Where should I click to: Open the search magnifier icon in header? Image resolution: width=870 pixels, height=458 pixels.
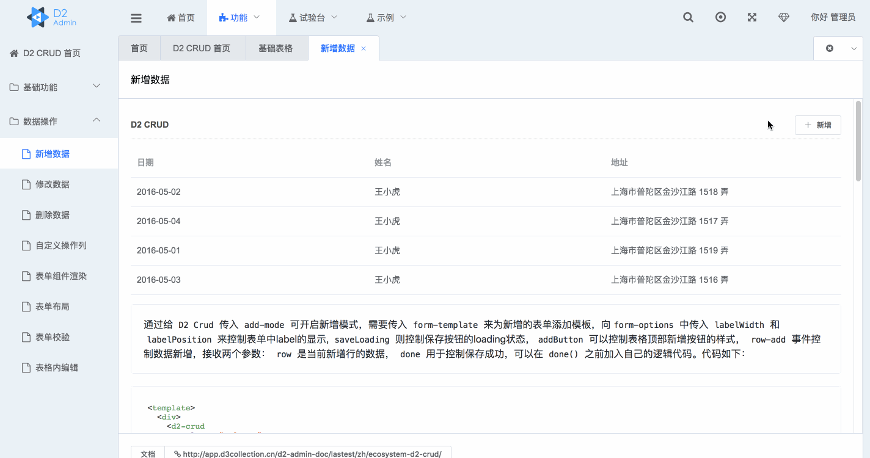pyautogui.click(x=688, y=17)
